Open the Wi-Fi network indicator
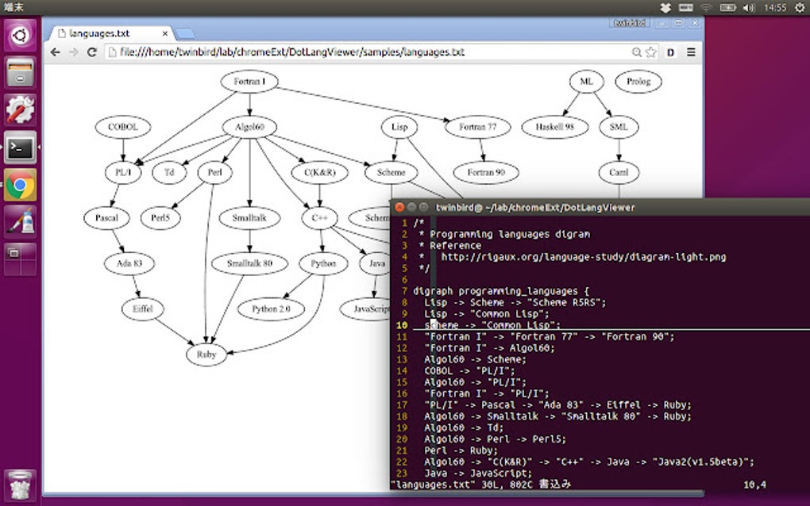 tap(706, 8)
